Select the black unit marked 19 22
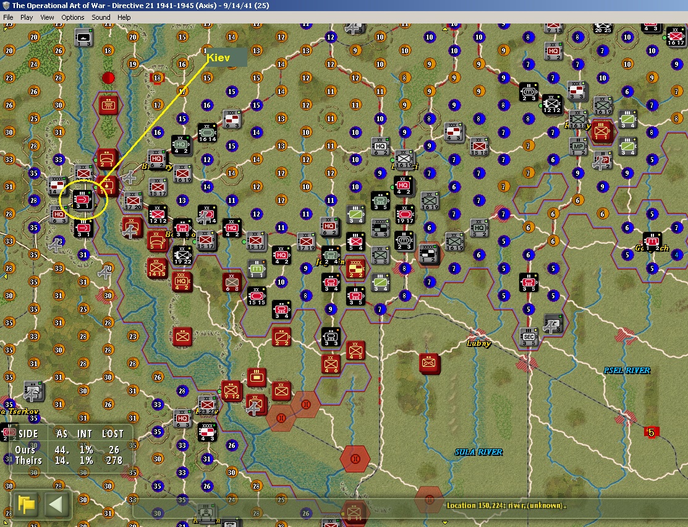 click(x=182, y=255)
